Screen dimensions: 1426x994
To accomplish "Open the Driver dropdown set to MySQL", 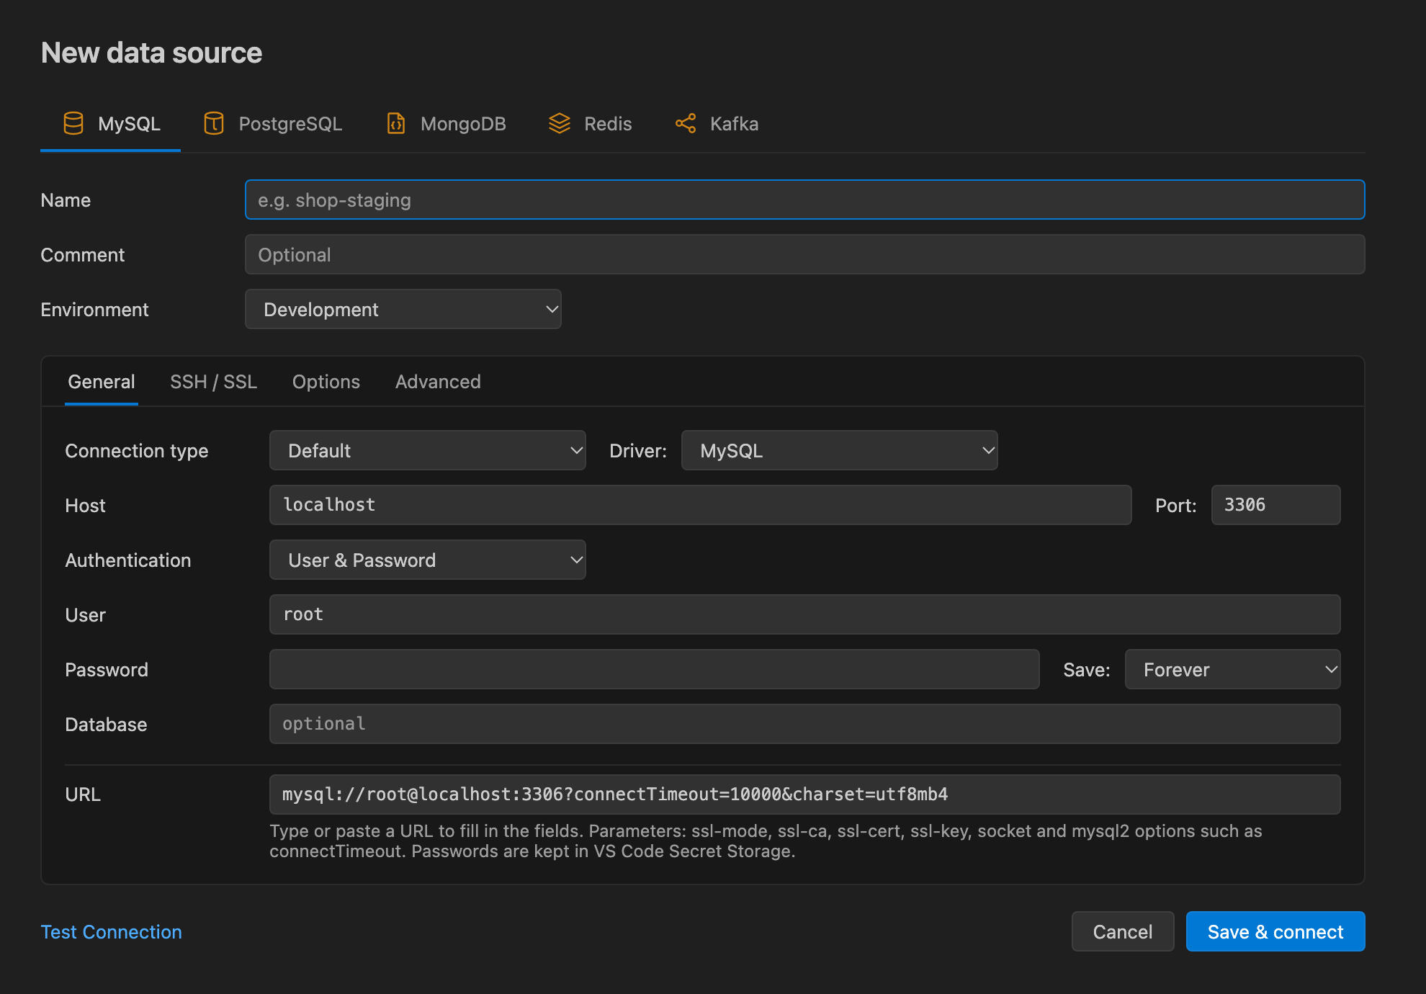I will pyautogui.click(x=840, y=451).
